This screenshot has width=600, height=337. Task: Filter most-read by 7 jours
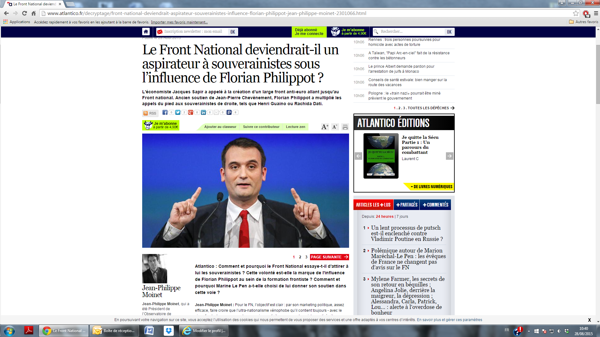[402, 217]
